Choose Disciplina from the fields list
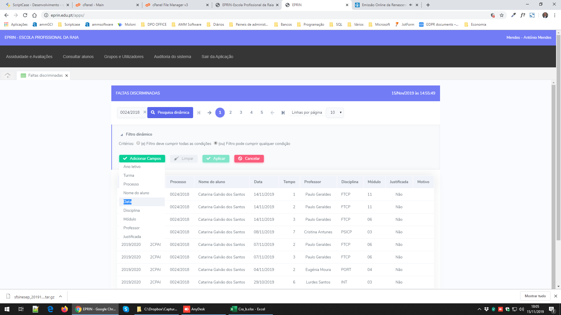The width and height of the screenshot is (561, 315). [131, 210]
